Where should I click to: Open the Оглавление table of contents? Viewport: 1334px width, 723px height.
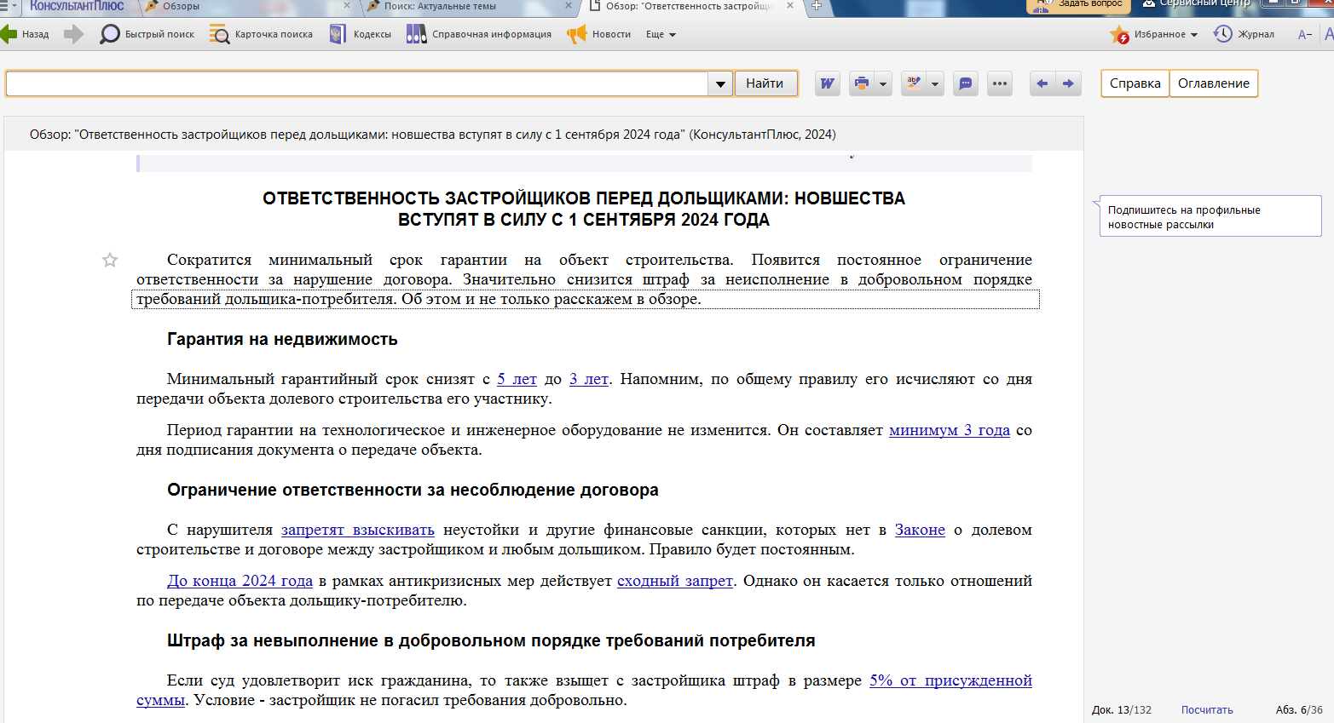[1213, 83]
